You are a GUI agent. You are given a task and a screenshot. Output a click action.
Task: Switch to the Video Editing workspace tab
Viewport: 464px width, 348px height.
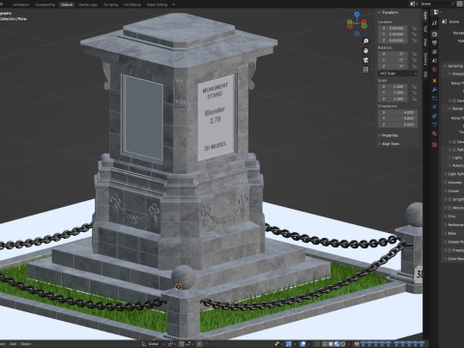[157, 5]
